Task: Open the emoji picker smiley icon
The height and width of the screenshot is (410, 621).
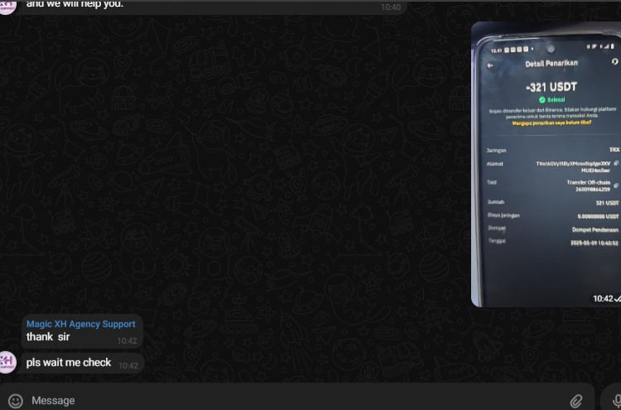Action: click(x=15, y=401)
